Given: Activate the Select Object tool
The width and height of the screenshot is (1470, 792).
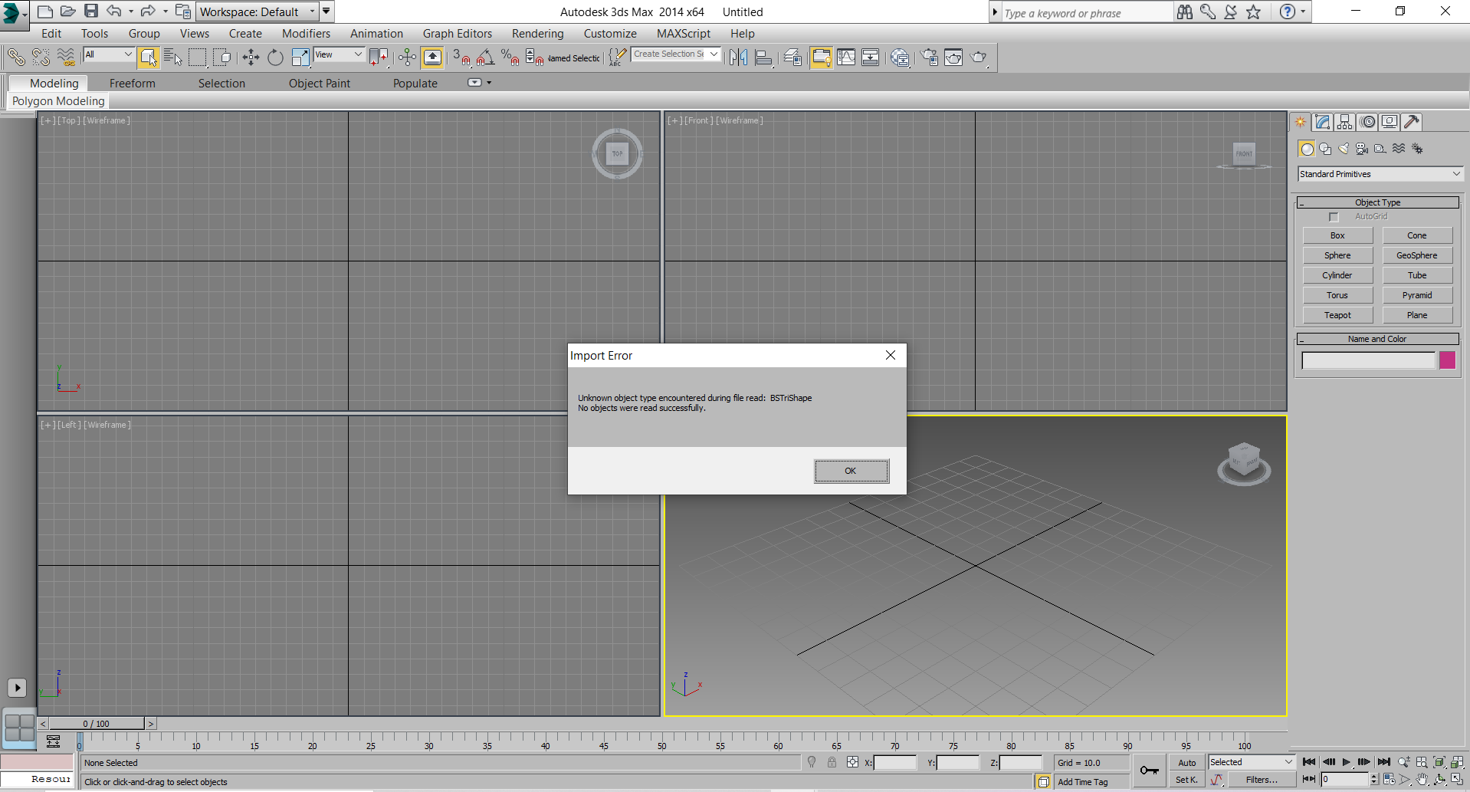Looking at the screenshot, I should click(x=149, y=57).
